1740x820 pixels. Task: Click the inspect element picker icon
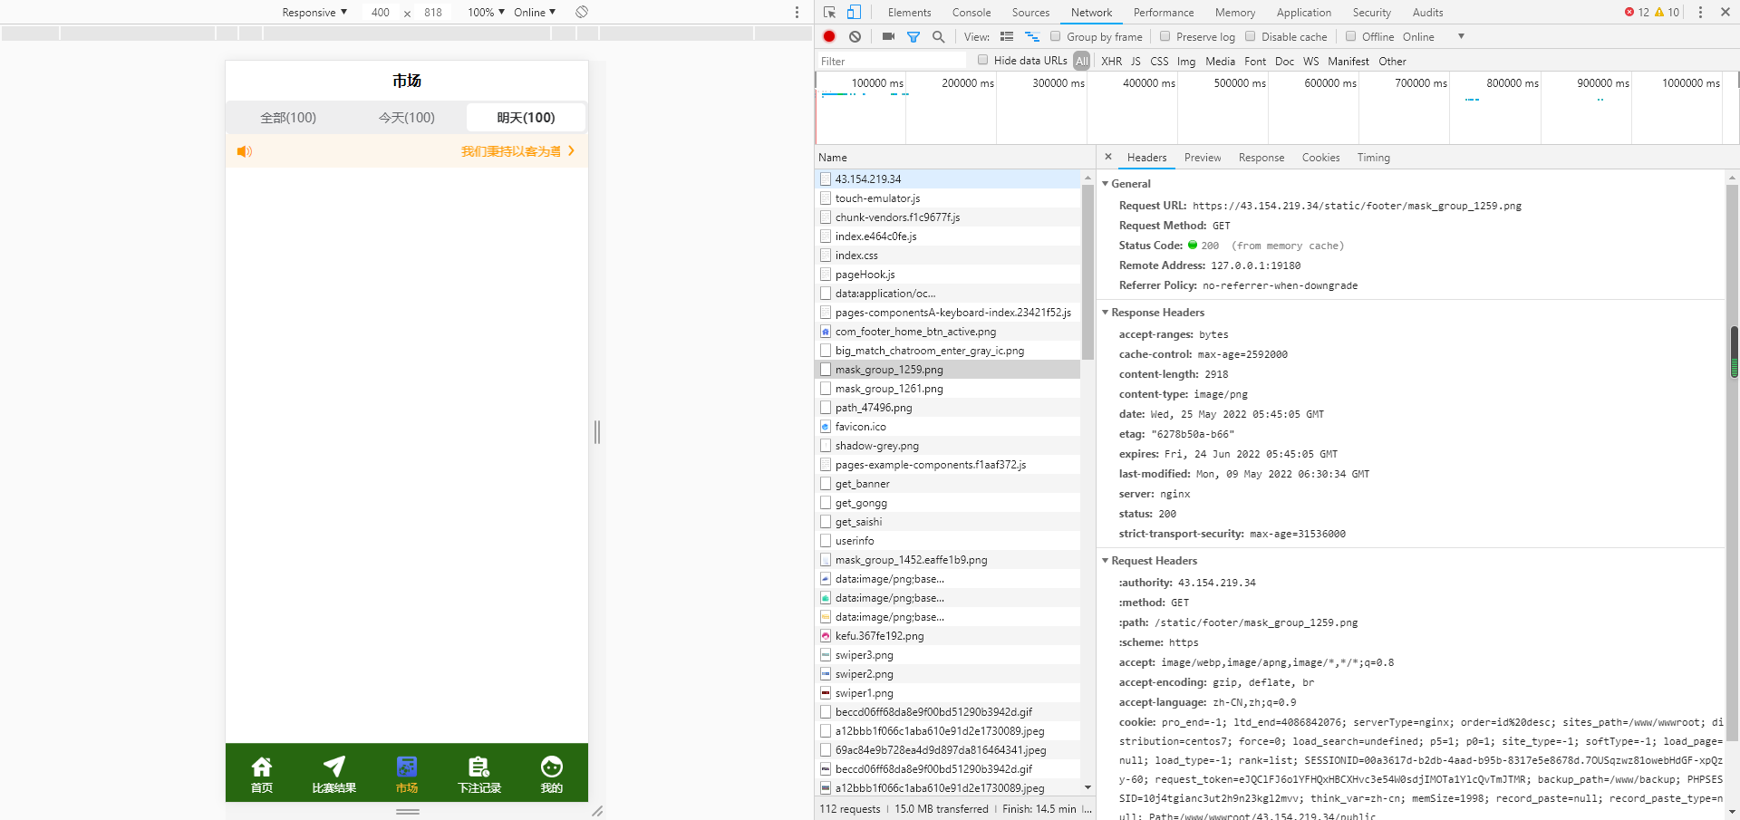(x=829, y=12)
